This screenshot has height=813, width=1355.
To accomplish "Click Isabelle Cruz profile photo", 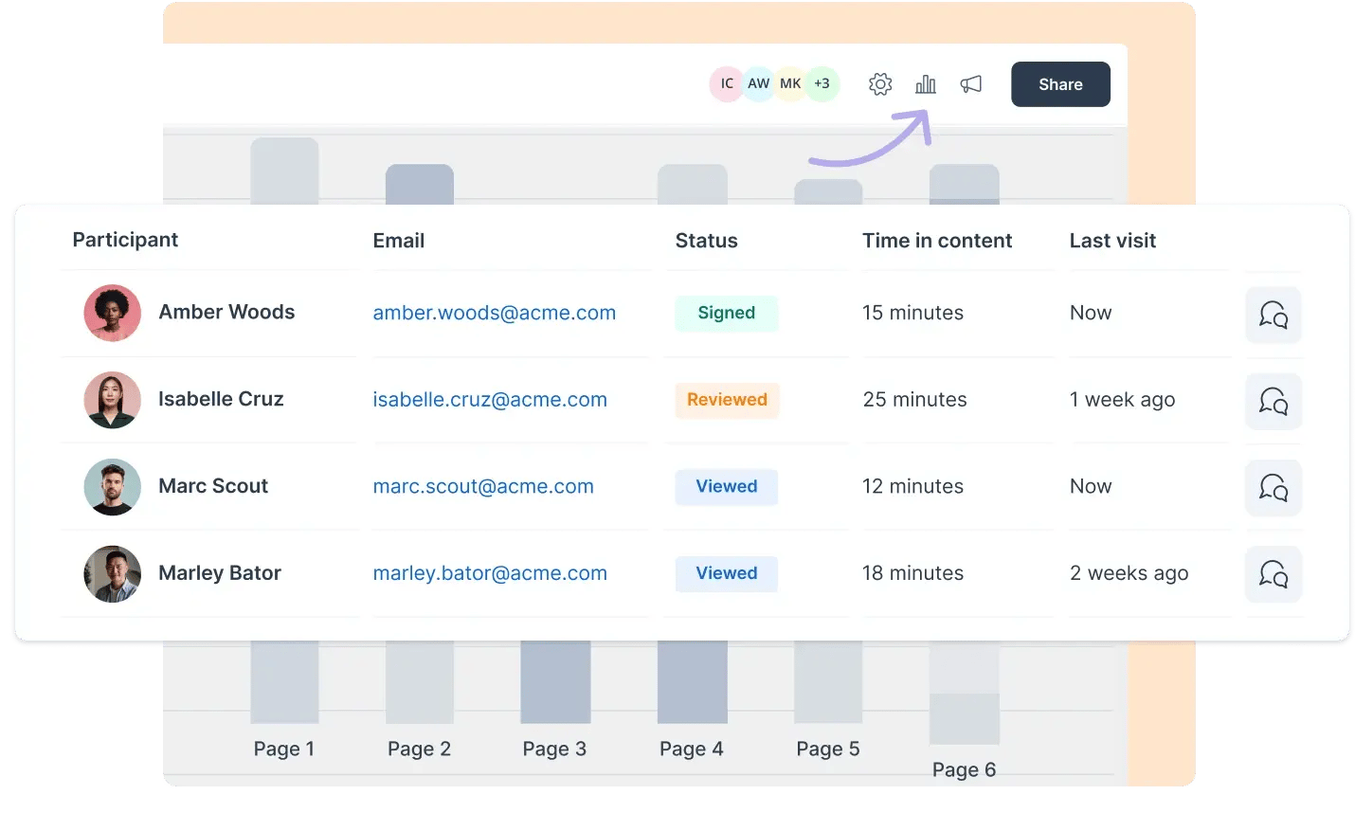I will point(113,400).
